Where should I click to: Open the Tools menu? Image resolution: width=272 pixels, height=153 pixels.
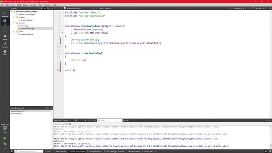click(x=40, y=5)
